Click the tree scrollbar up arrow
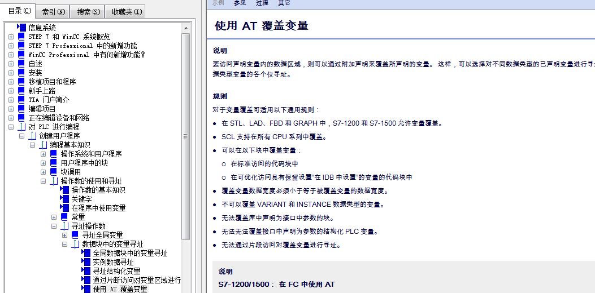Viewport: 595px width, 293px height. (x=186, y=28)
